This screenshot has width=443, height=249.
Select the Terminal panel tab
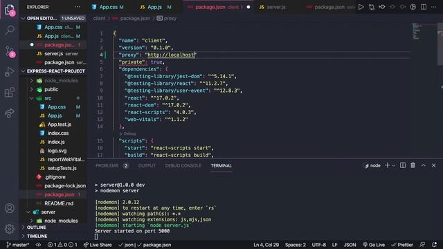coord(221,166)
